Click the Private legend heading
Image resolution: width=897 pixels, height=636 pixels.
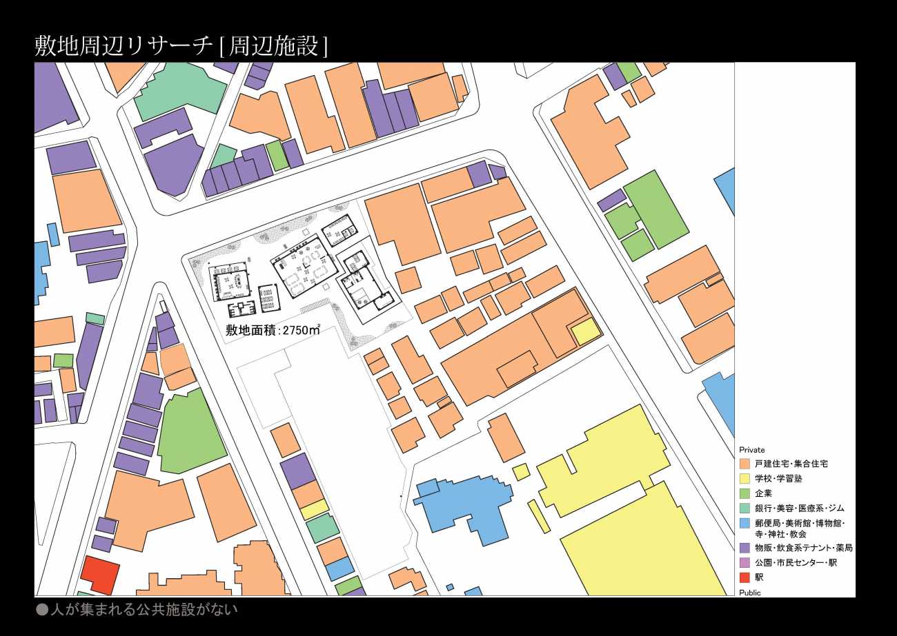(x=751, y=450)
